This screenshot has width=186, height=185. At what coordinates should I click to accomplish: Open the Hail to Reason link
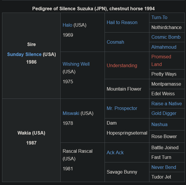(122, 23)
